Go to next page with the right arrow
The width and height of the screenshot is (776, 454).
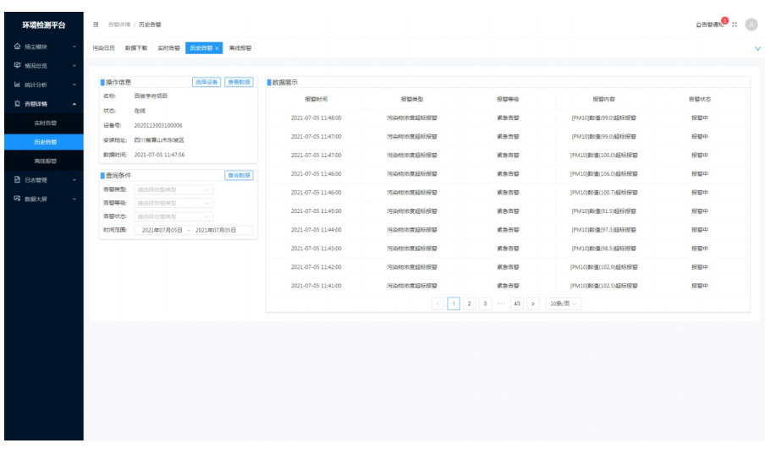point(532,304)
